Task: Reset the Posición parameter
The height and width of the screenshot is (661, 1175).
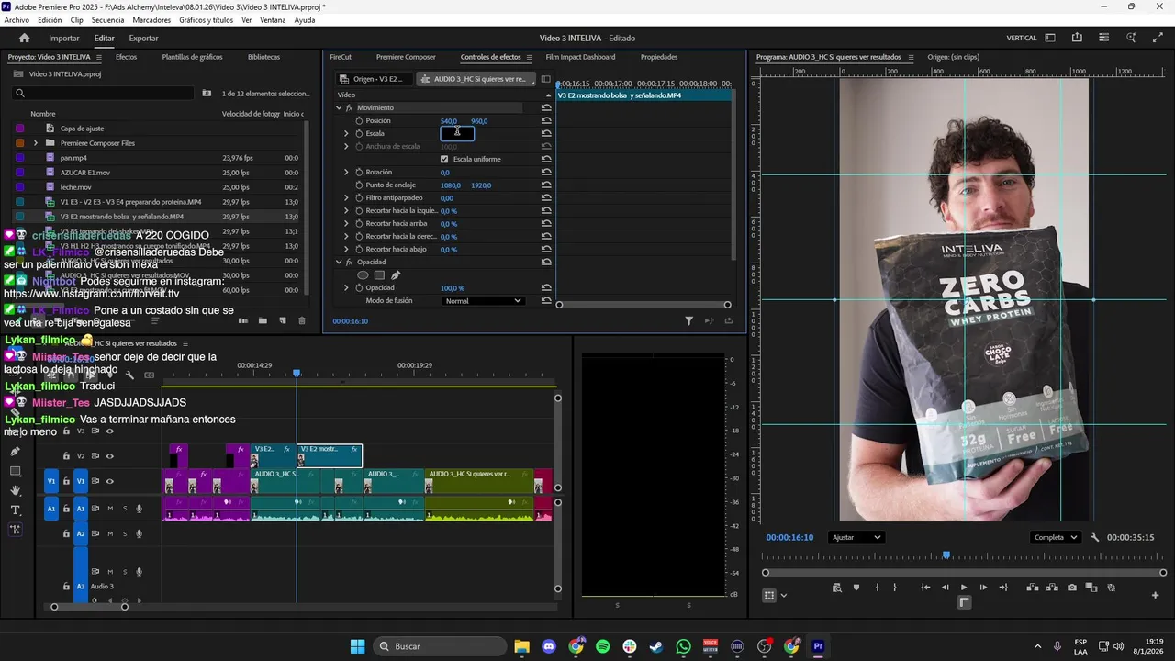Action: click(546, 120)
